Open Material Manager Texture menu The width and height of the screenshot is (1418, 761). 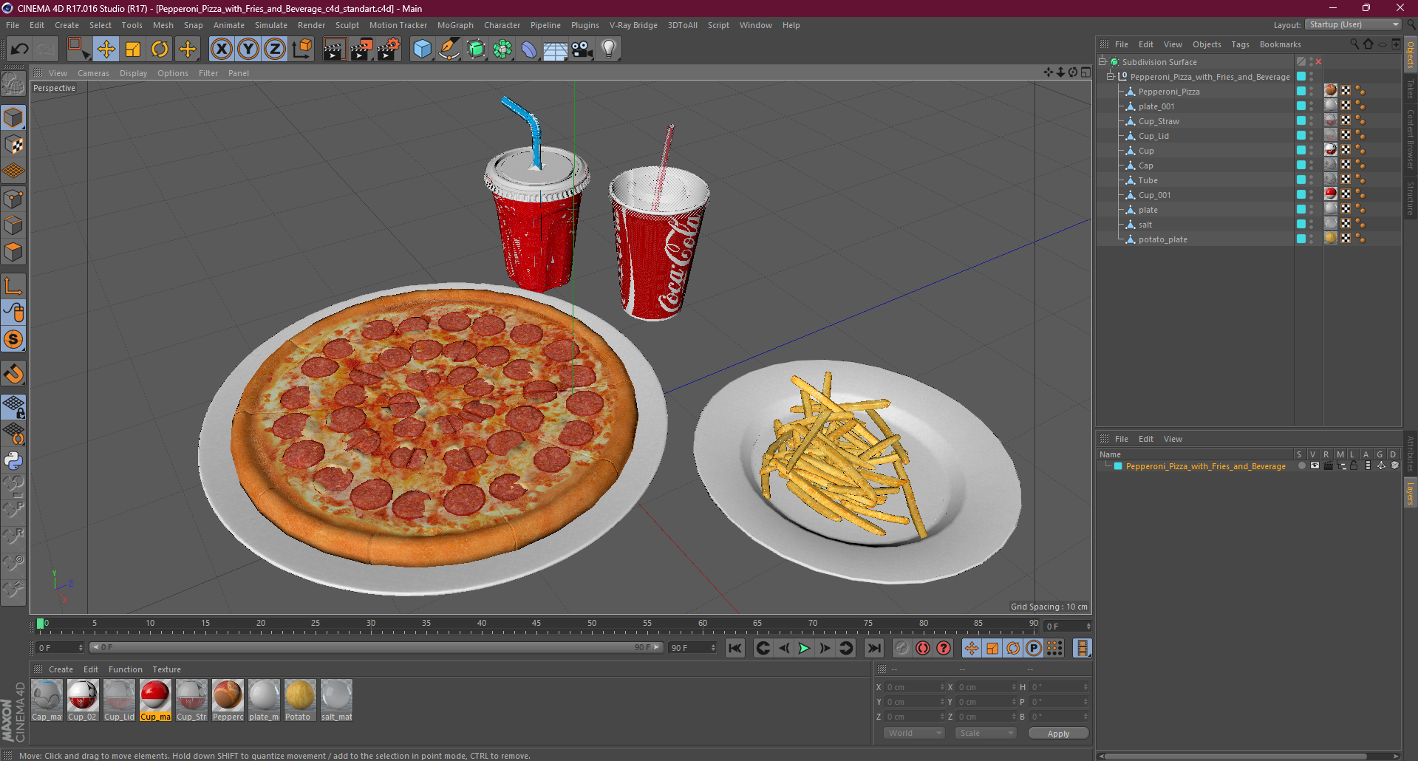tap(166, 669)
